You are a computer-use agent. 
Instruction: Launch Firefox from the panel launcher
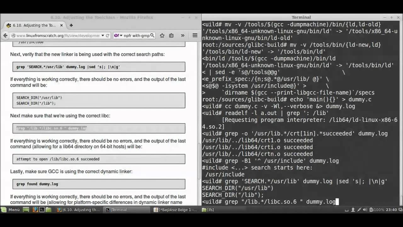(35, 210)
